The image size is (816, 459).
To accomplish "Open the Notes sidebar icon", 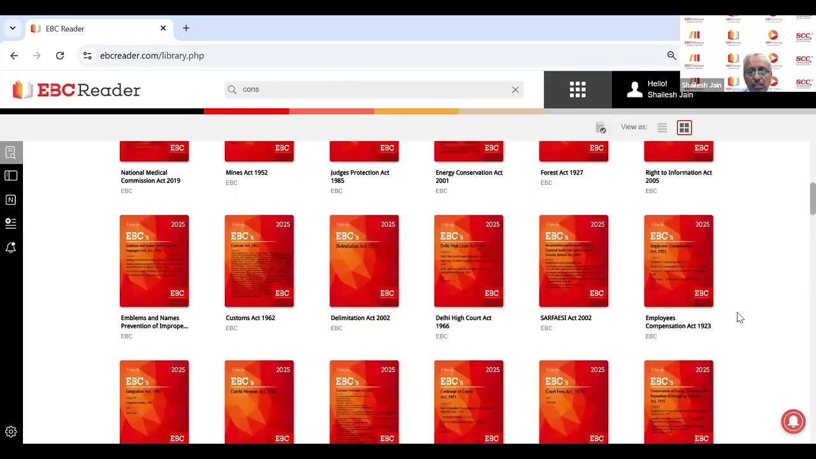I will 11,200.
